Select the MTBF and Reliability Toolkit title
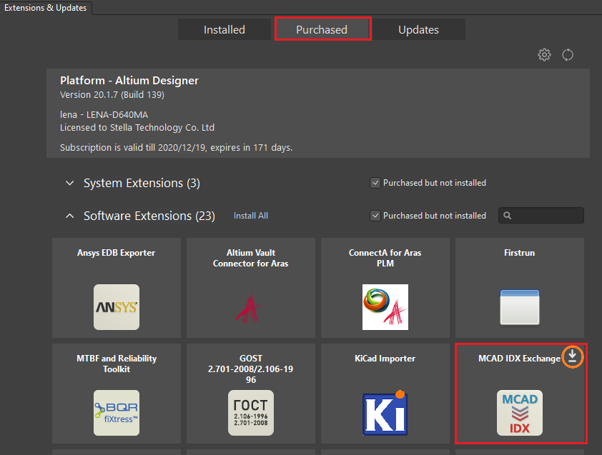Image resolution: width=602 pixels, height=455 pixels. coord(117,364)
